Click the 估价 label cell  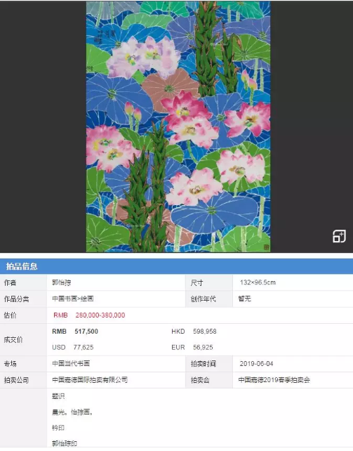23,315
